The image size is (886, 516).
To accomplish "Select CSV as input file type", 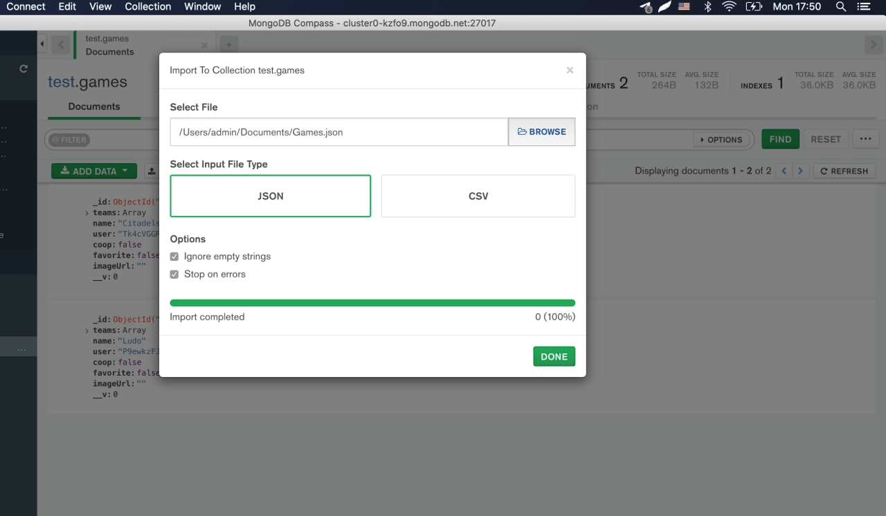I will [x=478, y=196].
